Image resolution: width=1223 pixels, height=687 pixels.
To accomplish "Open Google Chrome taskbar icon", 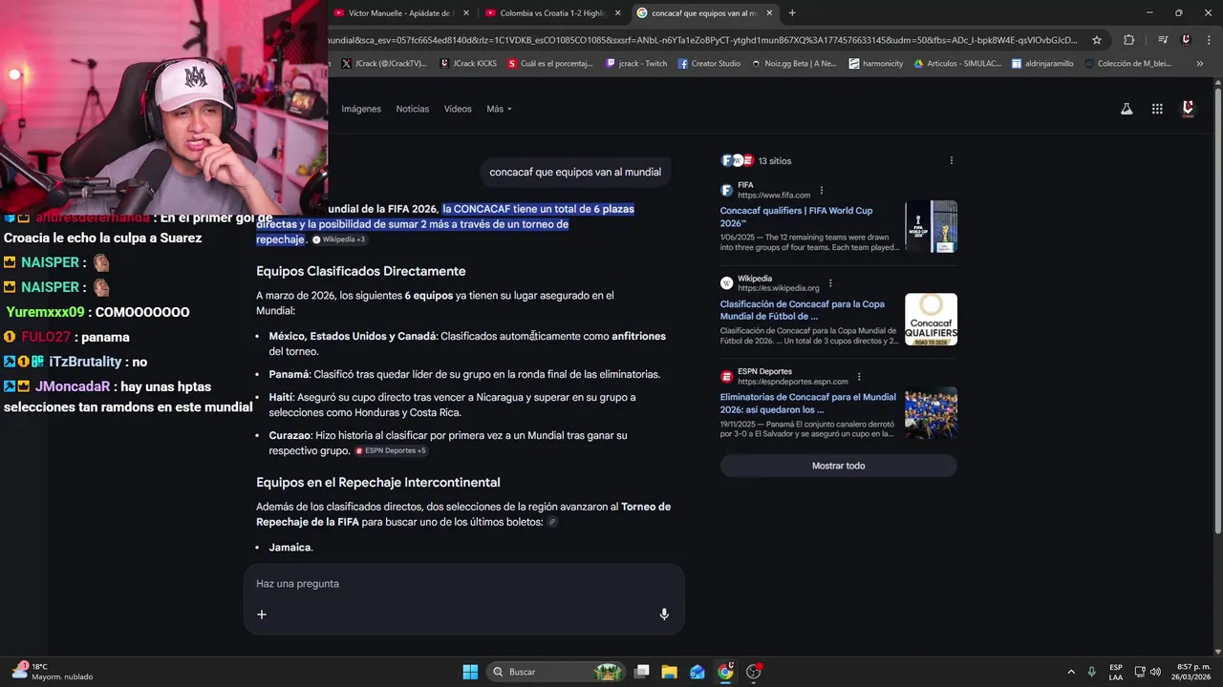I will coord(725,672).
